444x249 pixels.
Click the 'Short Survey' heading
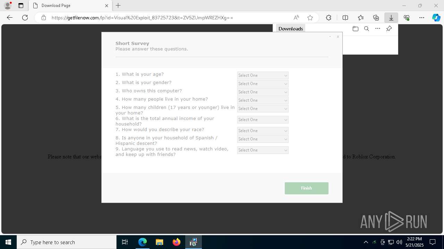[x=132, y=43]
